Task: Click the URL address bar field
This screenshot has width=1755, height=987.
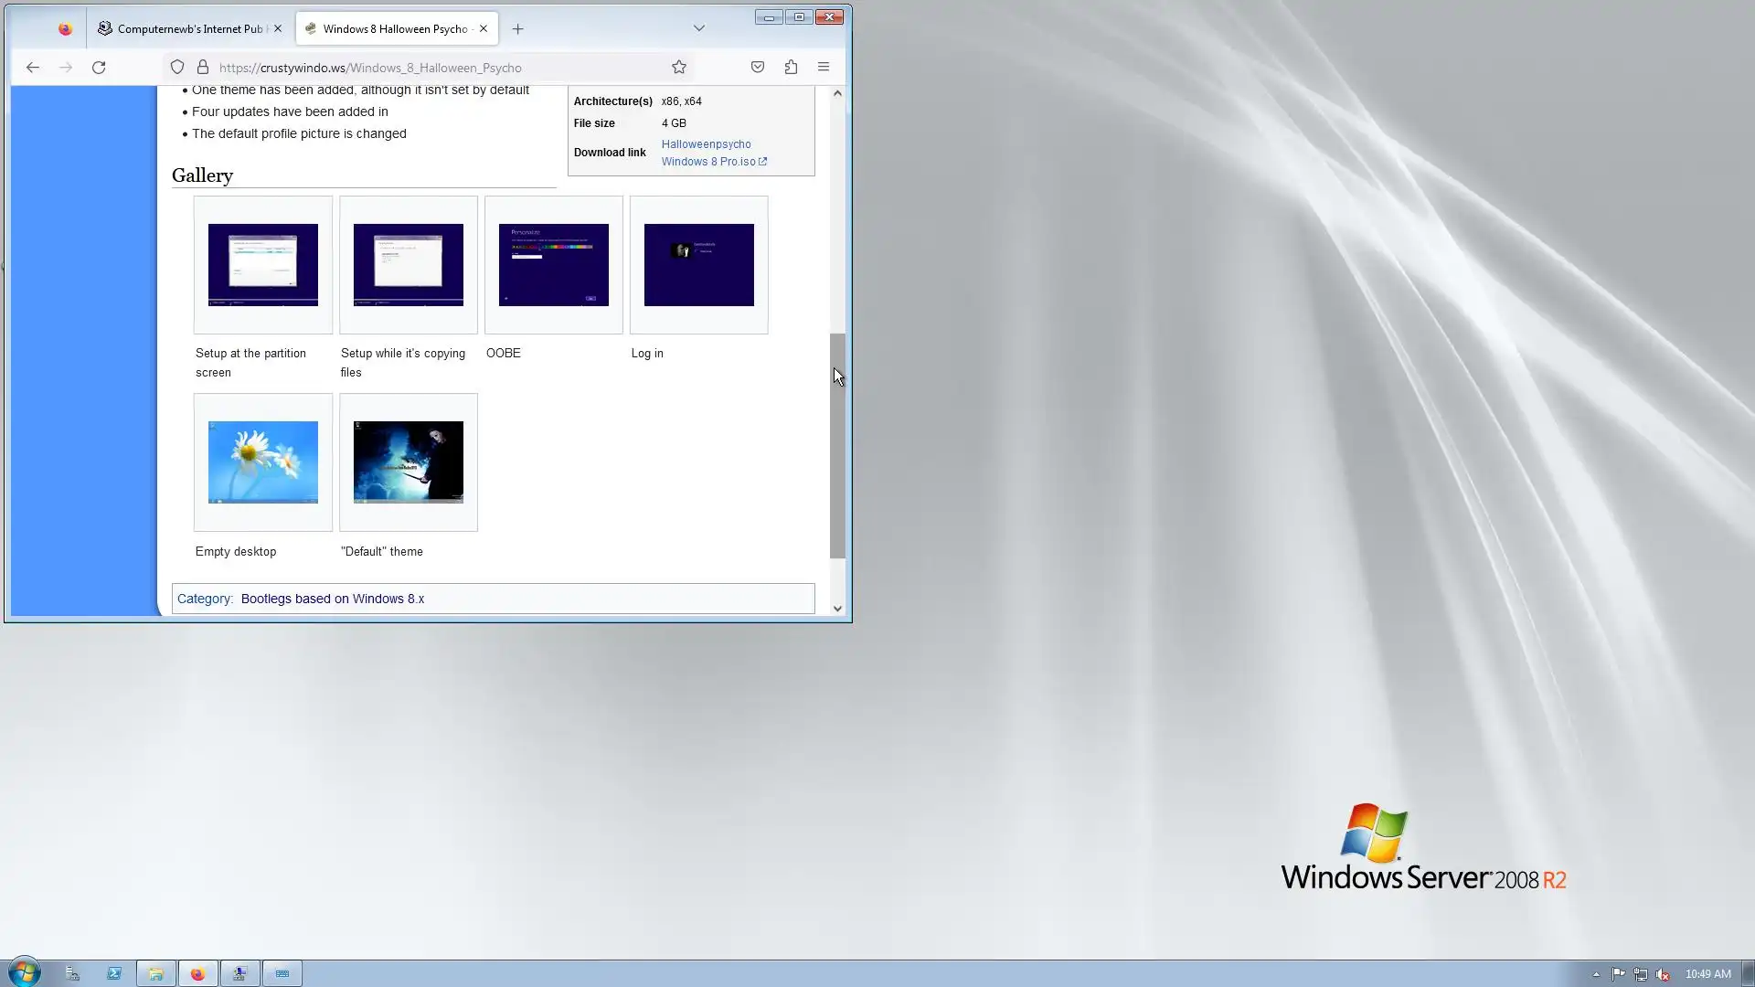Action: point(439,68)
